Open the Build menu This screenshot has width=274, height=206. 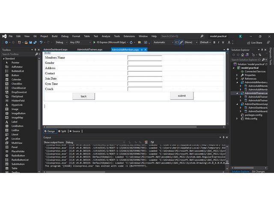pyautogui.click(x=55, y=36)
